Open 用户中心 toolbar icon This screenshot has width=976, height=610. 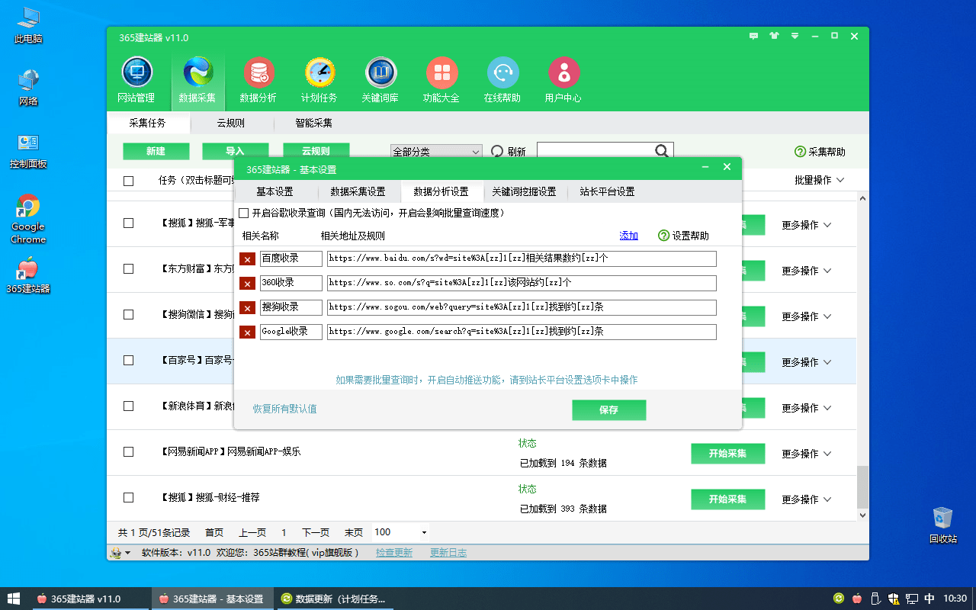pyautogui.click(x=563, y=80)
